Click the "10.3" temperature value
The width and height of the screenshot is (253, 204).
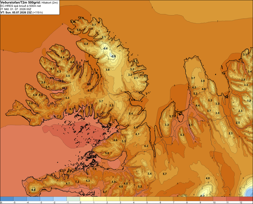[65, 88]
